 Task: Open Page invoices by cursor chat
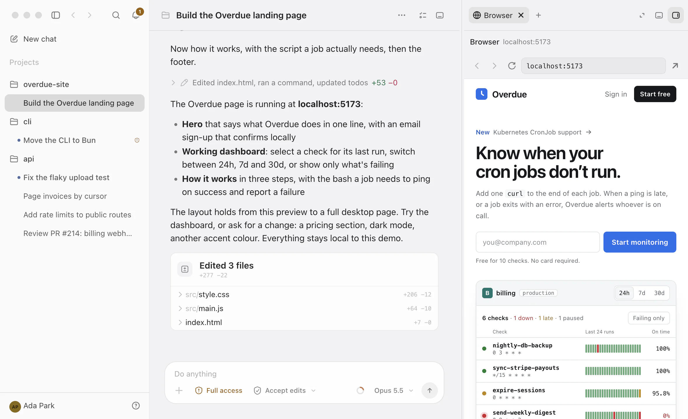click(x=65, y=196)
